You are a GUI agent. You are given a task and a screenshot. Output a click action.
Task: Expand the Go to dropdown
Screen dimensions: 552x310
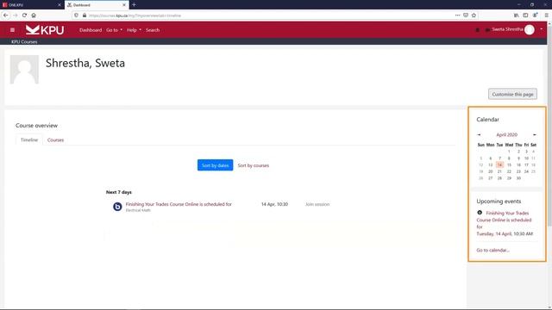coord(114,30)
